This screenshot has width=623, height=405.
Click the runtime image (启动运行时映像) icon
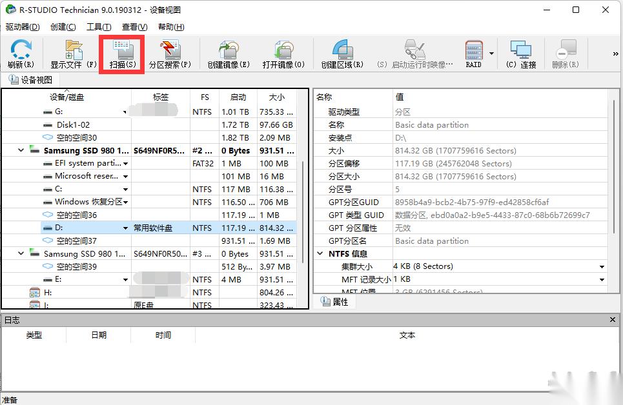click(415, 54)
